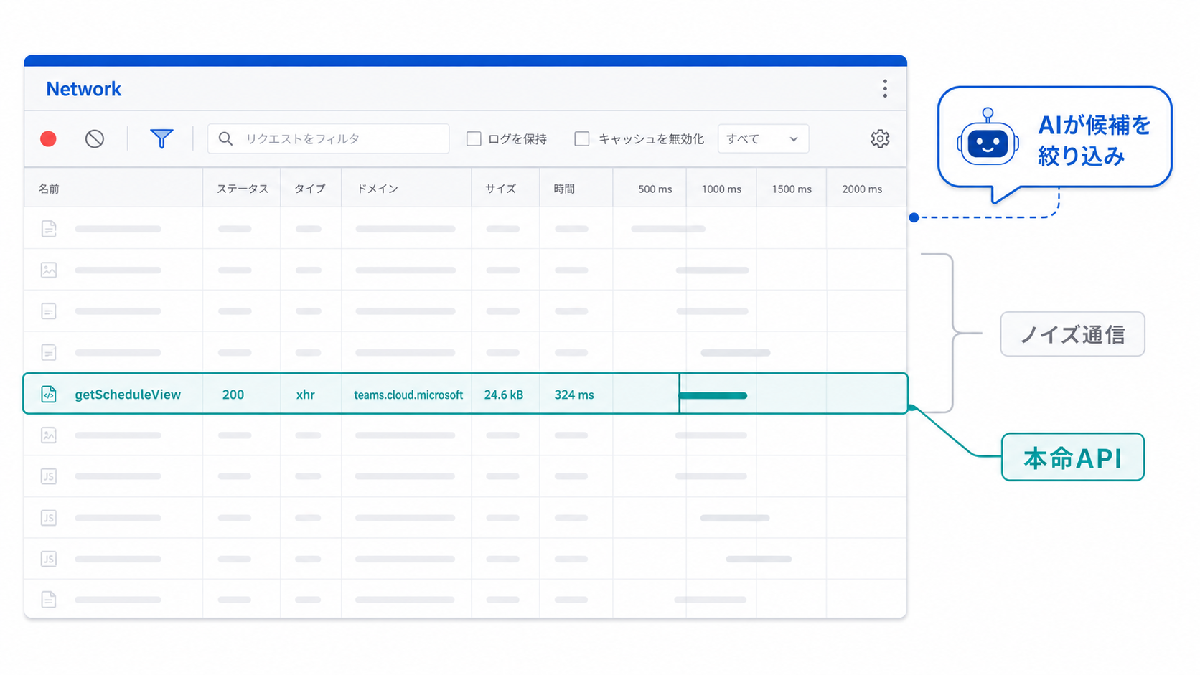Click the 1500 ms timeline marker
Screen dimensions: 1200x675
pyautogui.click(x=792, y=189)
